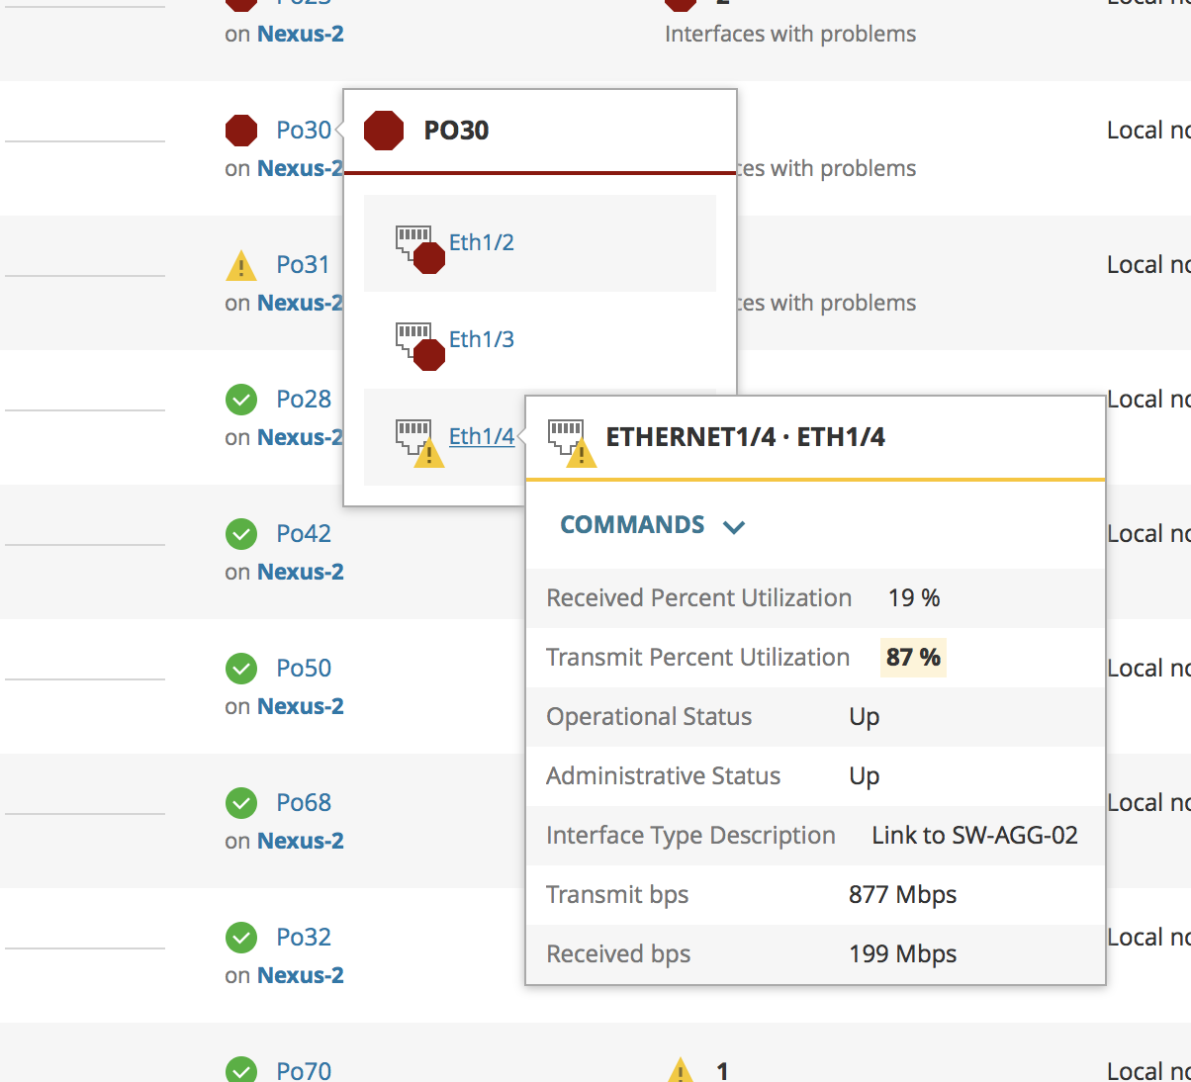Click the Received bps label
Viewport: 1191px width, 1082px height.
(618, 954)
